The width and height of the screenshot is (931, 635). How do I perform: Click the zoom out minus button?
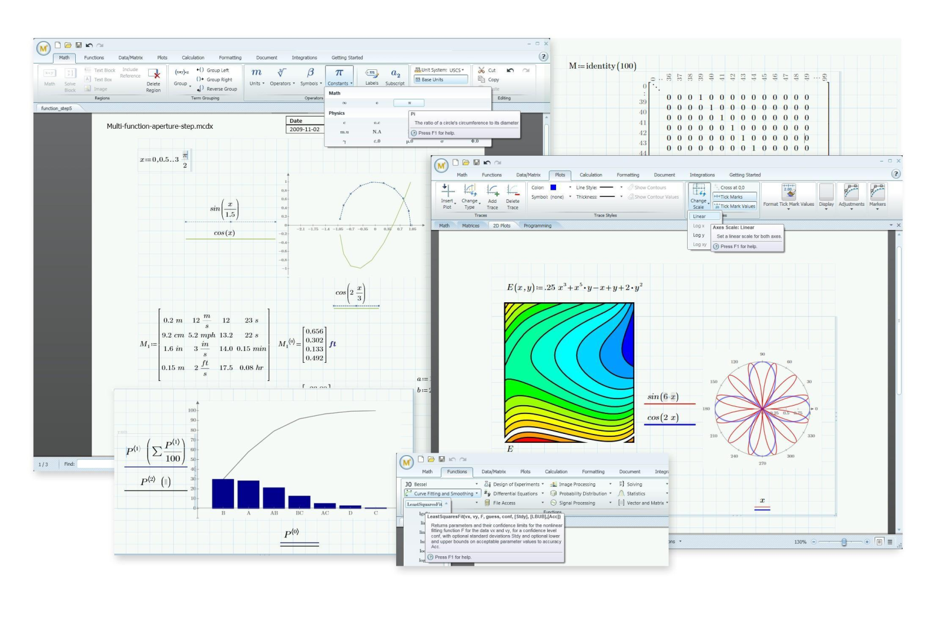(x=813, y=542)
